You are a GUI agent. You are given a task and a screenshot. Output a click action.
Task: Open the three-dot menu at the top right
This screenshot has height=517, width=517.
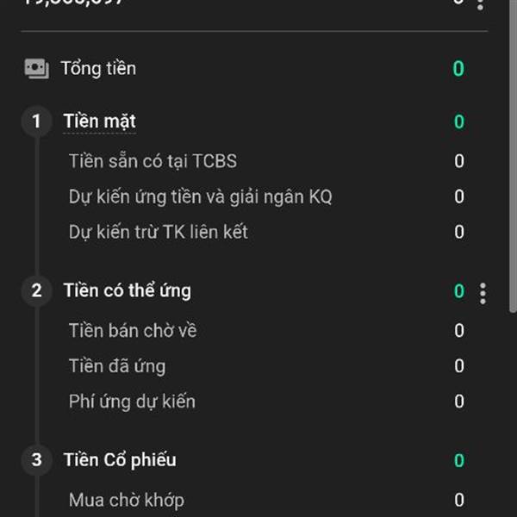pyautogui.click(x=481, y=3)
